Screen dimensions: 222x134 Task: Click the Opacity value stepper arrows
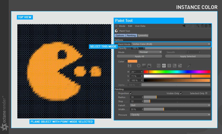[144, 48]
